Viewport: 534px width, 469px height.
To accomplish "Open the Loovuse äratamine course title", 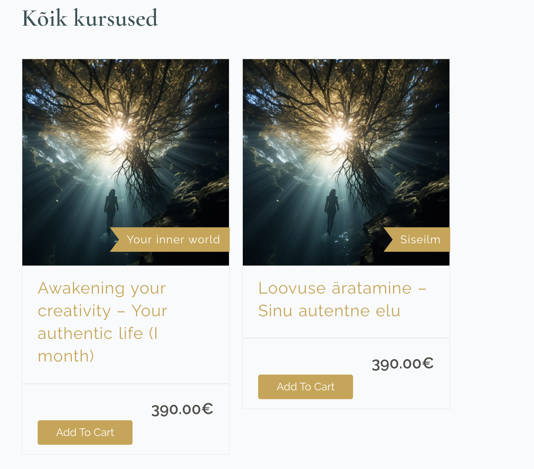I will click(x=342, y=299).
